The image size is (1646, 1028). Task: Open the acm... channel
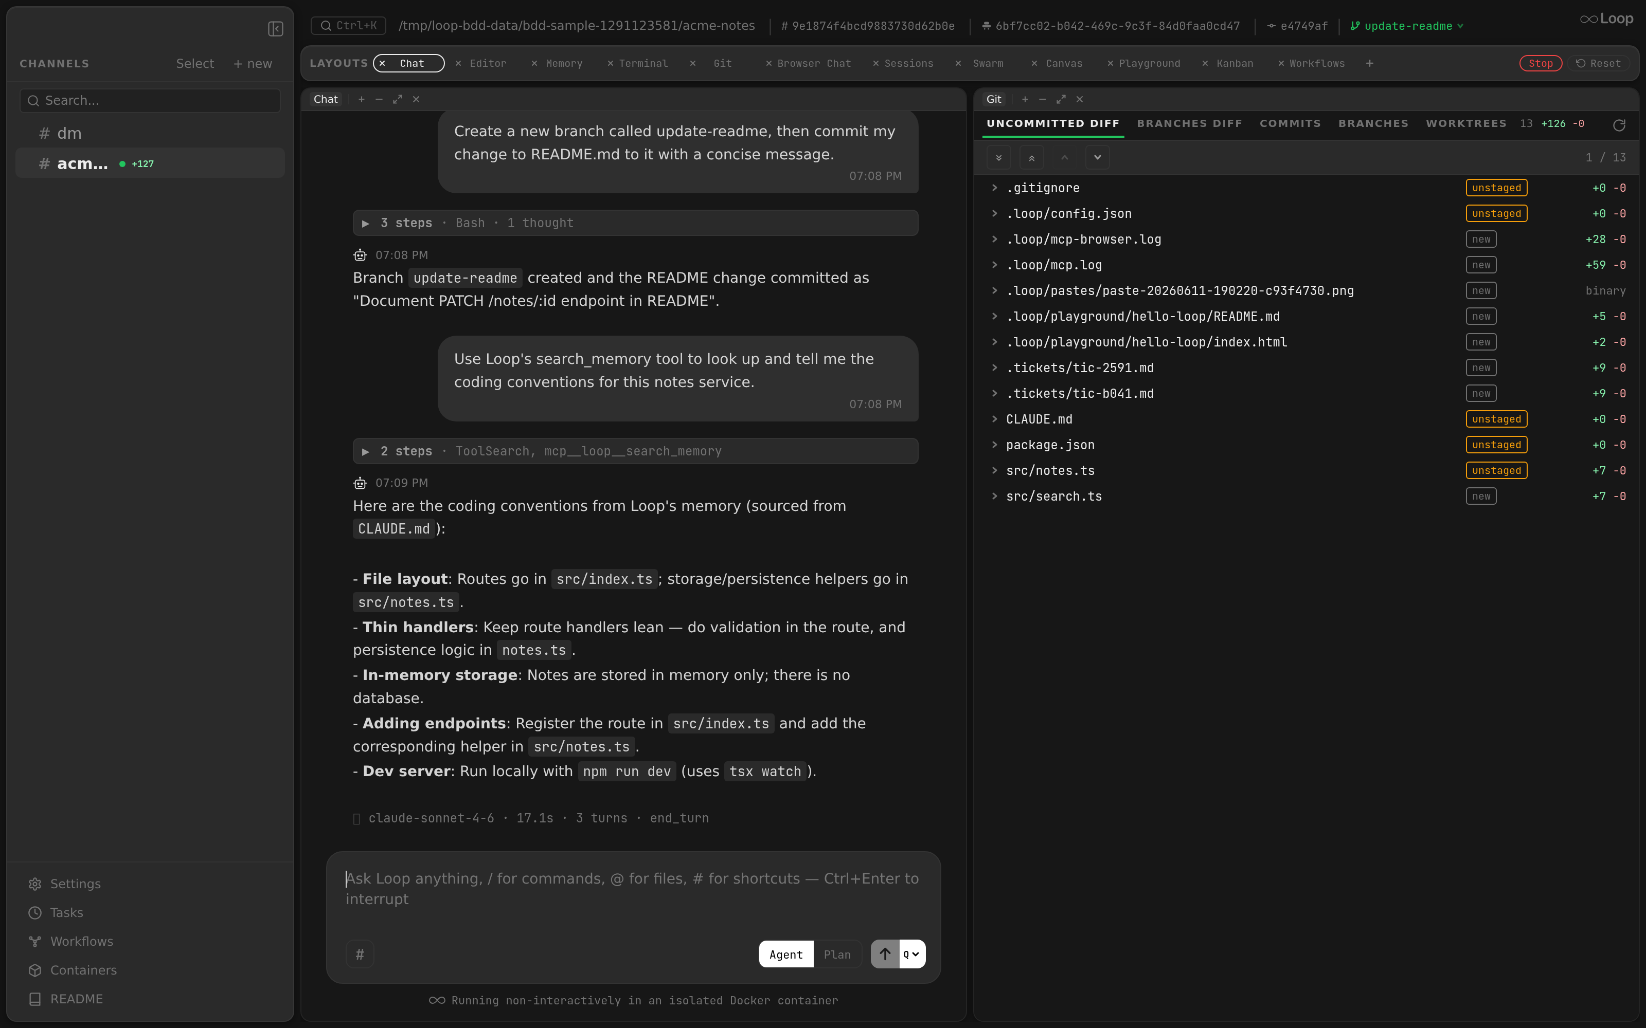click(150, 163)
